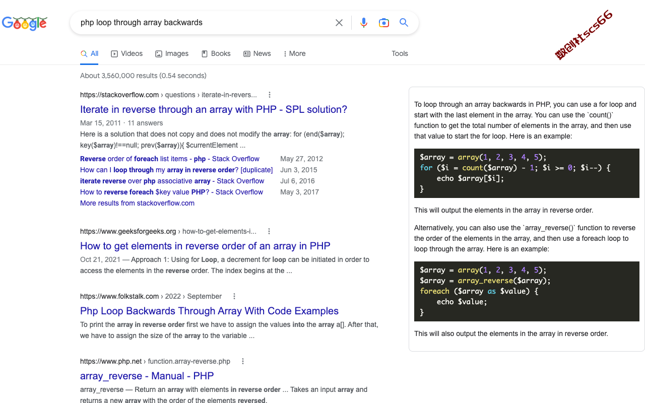Click the date 'Jul 6, 2016'
Image resolution: width=645 pixels, height=403 pixels.
point(297,181)
